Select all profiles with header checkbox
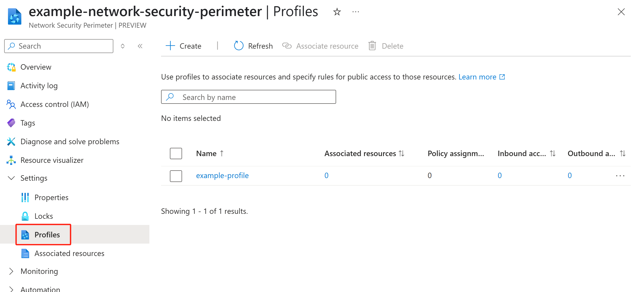Viewport: 638px width, 292px height. pos(176,154)
